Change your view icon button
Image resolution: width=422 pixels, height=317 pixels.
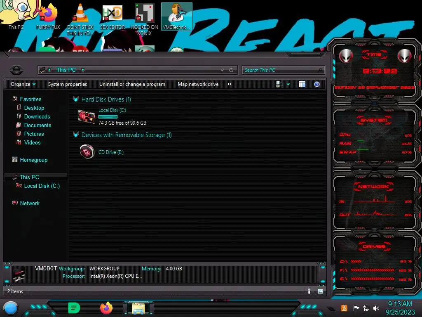279,84
